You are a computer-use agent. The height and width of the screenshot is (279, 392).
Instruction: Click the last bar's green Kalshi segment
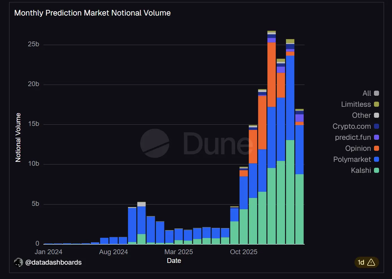click(x=299, y=209)
